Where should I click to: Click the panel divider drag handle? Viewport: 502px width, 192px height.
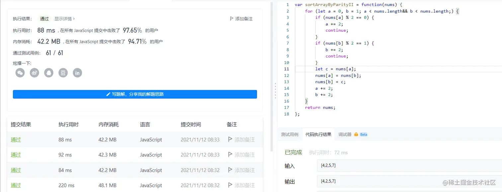pos(275,91)
